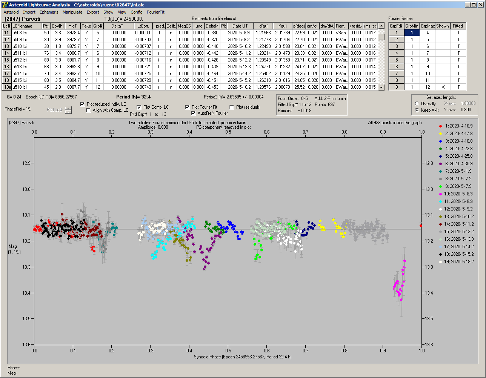Open the Show menu
486x378 pixels.
(108, 12)
